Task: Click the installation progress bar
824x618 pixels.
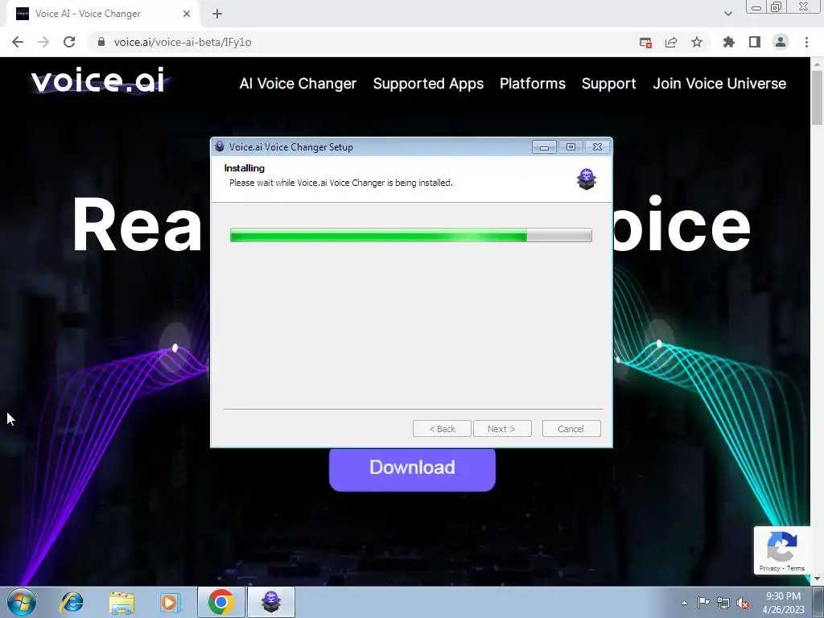Action: pyautogui.click(x=411, y=235)
